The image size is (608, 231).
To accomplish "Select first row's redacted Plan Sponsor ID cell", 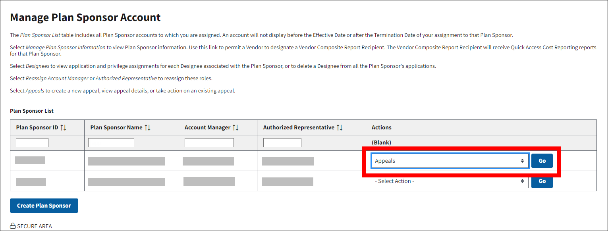I will tap(30, 160).
